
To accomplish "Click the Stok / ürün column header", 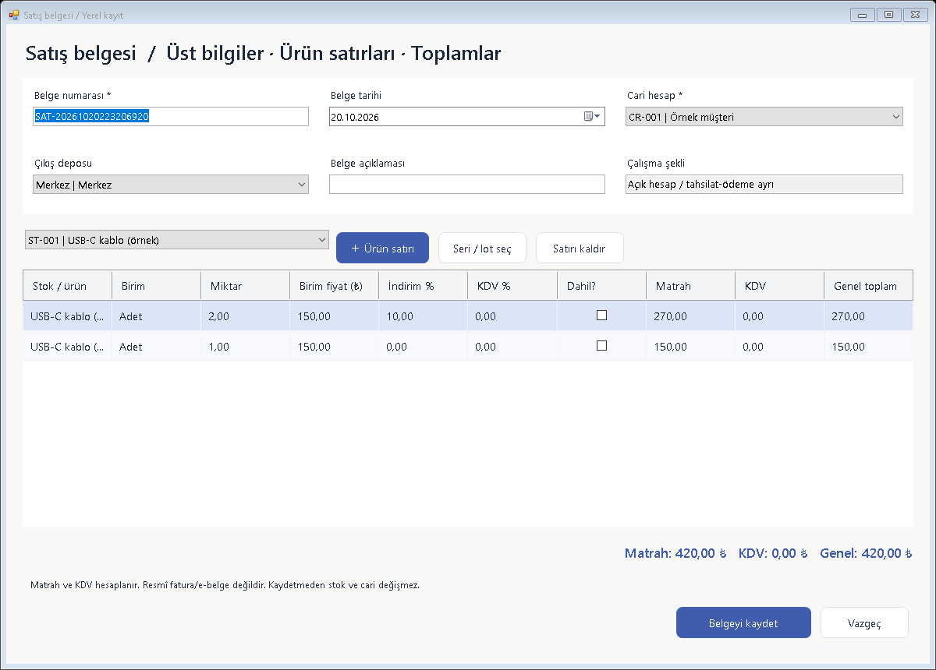I will tap(67, 286).
